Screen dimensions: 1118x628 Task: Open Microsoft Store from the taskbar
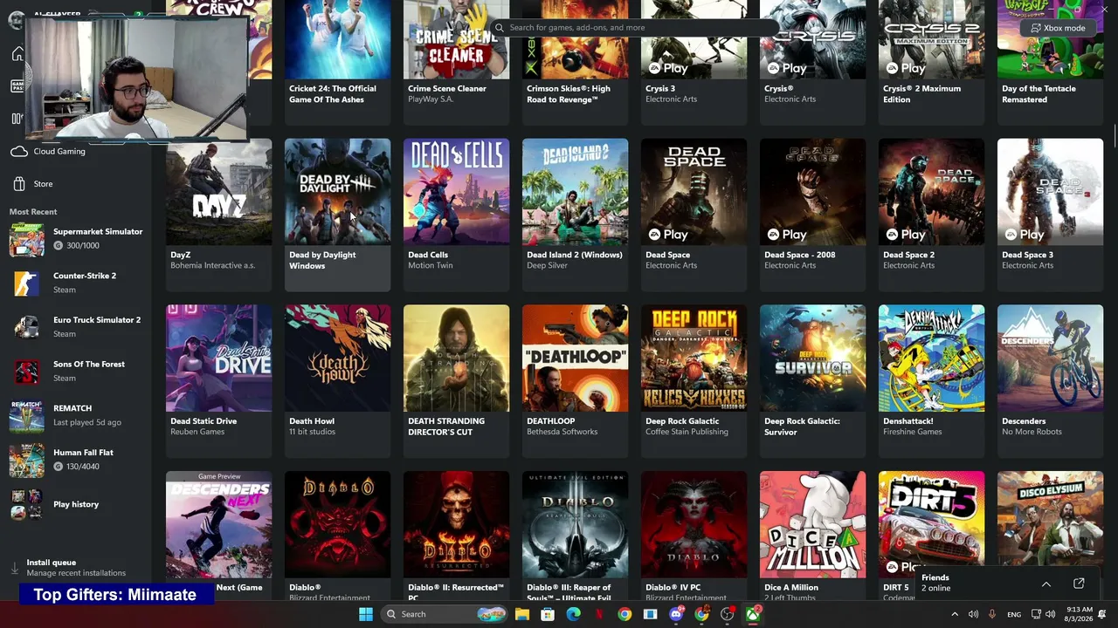pyautogui.click(x=548, y=614)
